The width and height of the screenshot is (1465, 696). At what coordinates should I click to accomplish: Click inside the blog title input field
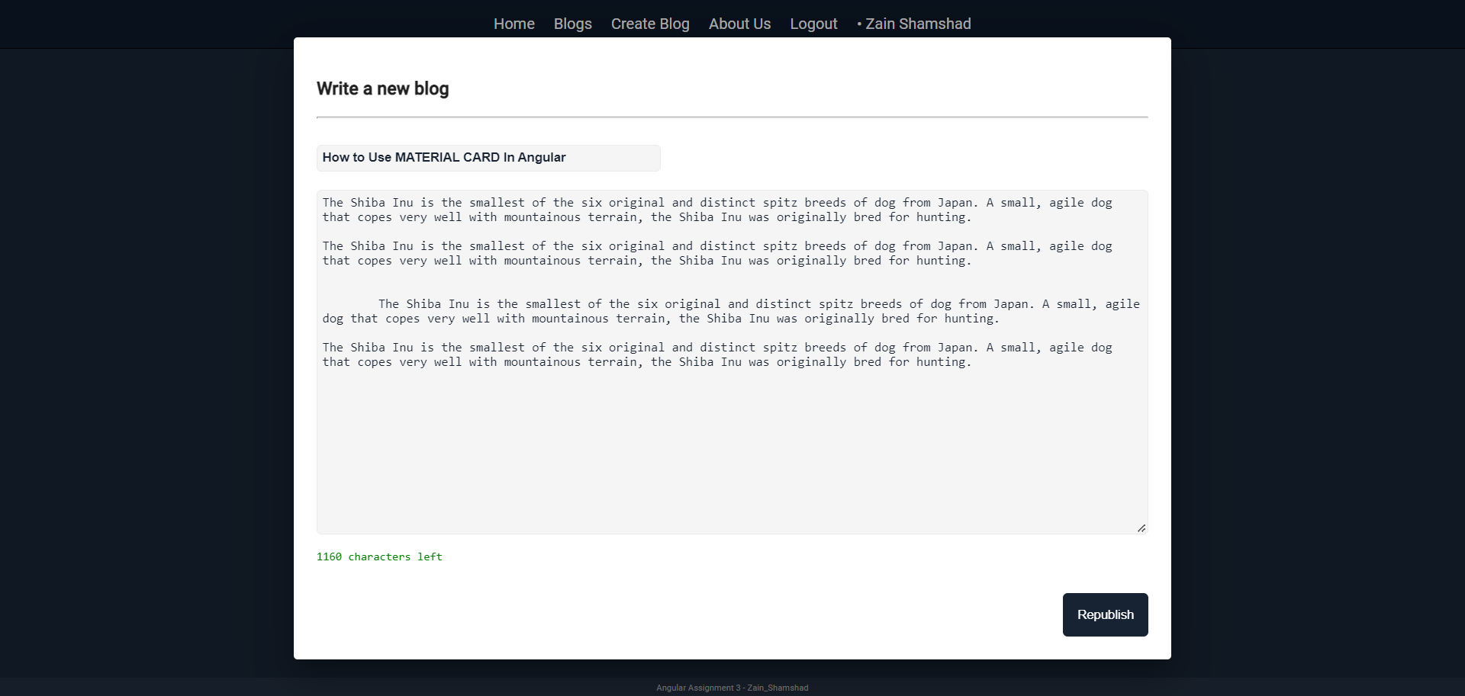[x=488, y=158]
